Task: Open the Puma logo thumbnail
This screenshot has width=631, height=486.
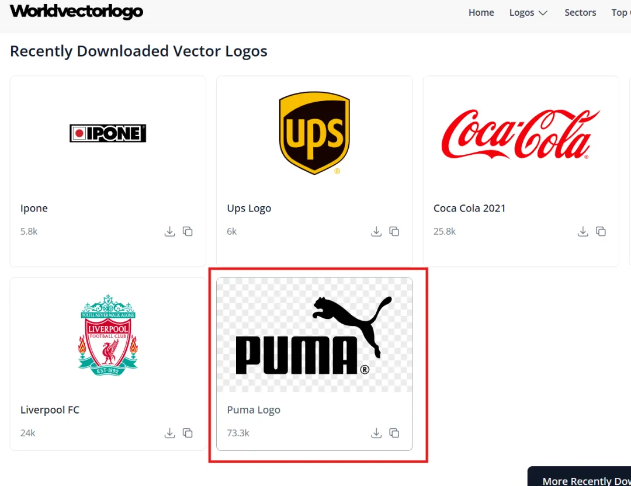Action: click(x=314, y=335)
